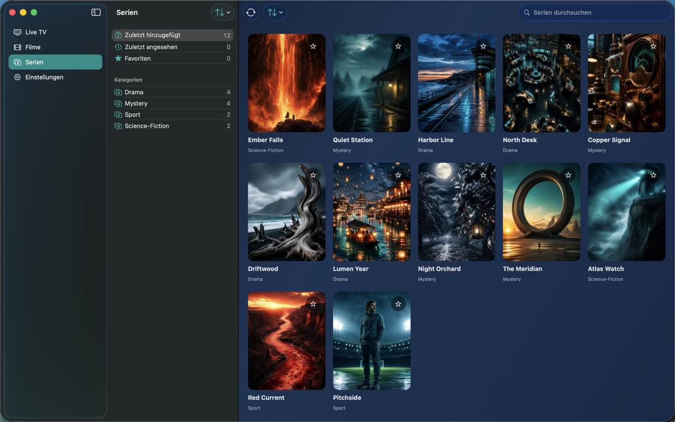Screen dimensions: 675x422
Task: Select Serien in the sidebar
Action: coord(55,62)
